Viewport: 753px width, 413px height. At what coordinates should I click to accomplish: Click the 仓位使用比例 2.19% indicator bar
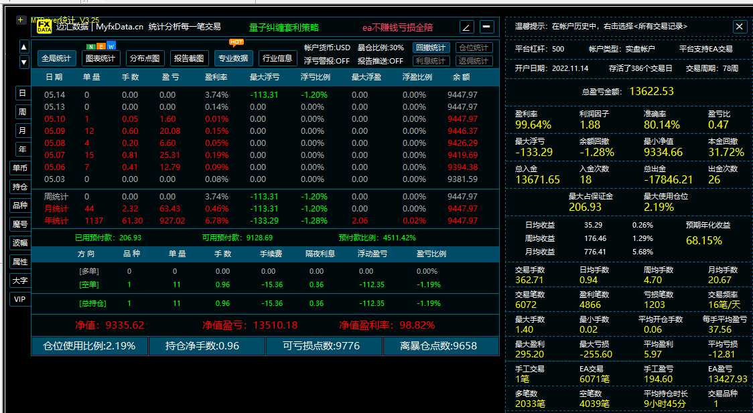click(89, 346)
